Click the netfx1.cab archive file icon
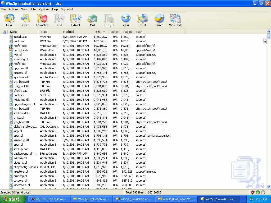 point(11,50)
